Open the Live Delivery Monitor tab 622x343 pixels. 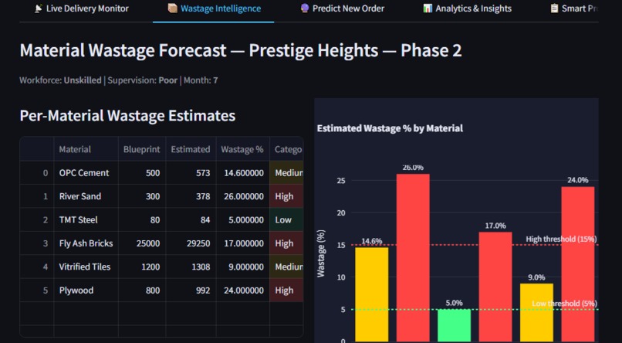81,8
